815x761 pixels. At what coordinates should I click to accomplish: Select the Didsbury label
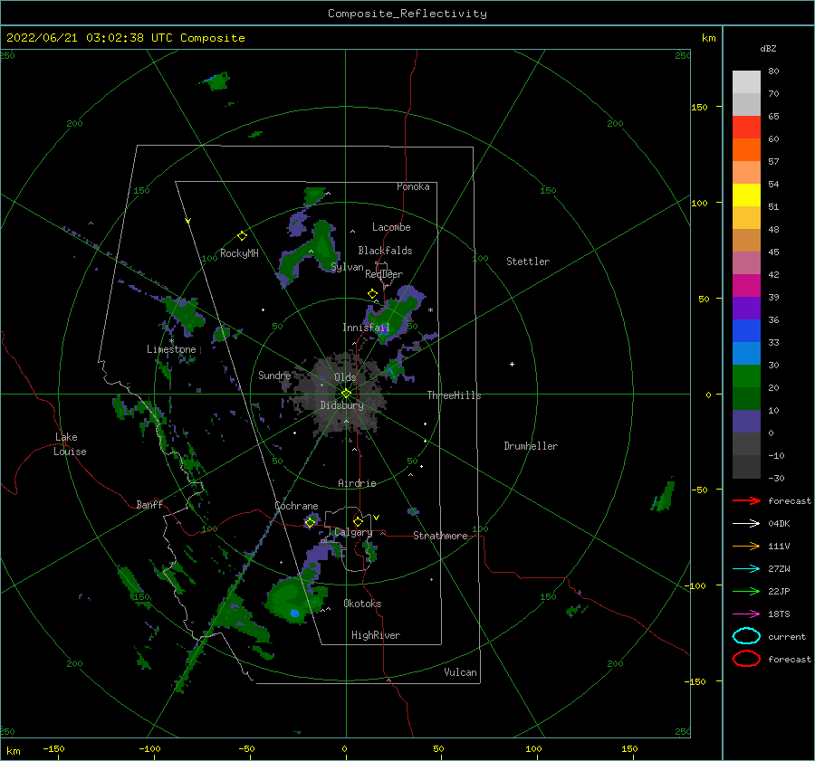[342, 405]
